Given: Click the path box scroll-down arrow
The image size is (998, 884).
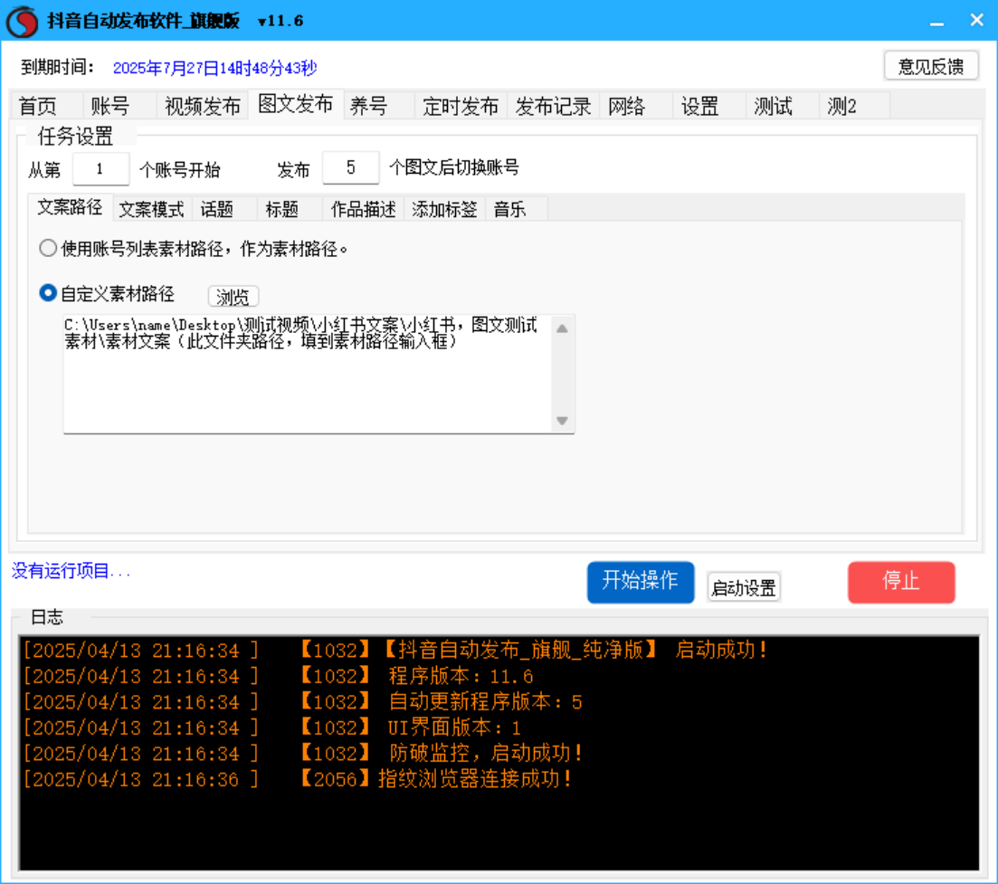Looking at the screenshot, I should pyautogui.click(x=562, y=421).
